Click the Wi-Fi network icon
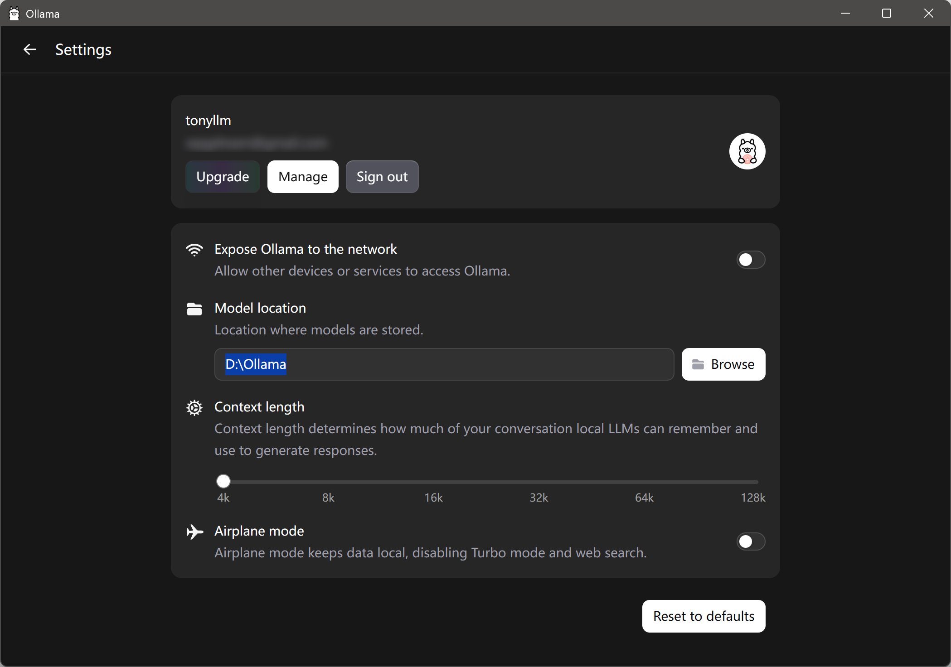The width and height of the screenshot is (951, 667). (194, 250)
